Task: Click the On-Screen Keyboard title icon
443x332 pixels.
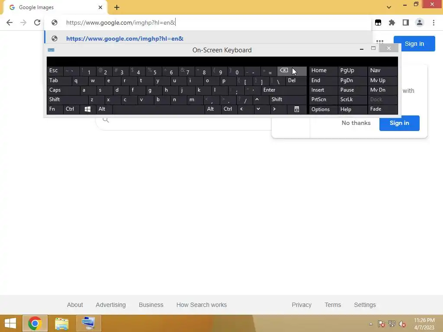Action: 51,50
